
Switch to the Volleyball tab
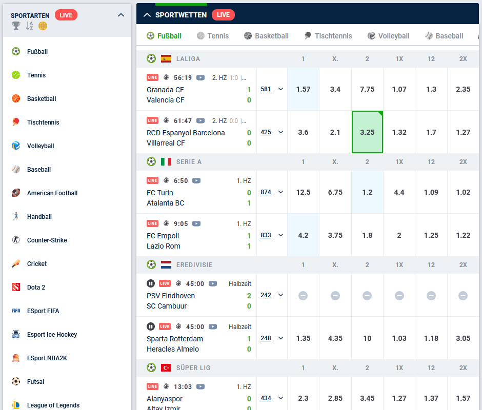click(x=389, y=36)
